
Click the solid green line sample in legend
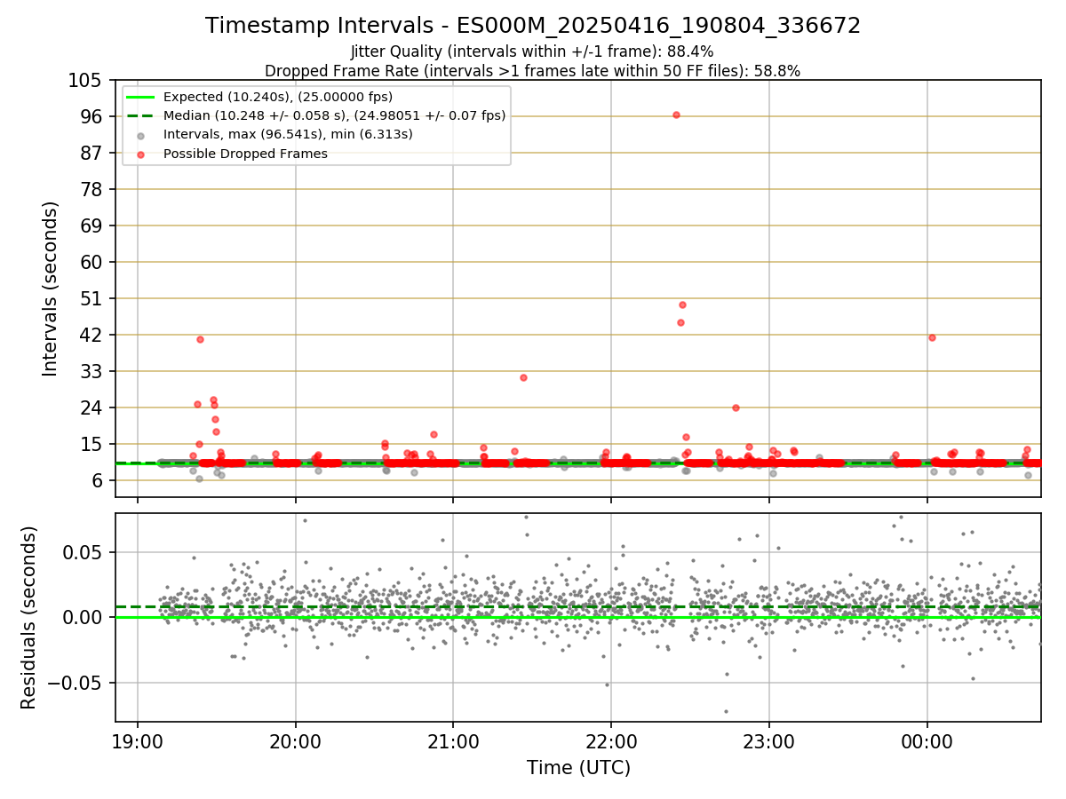tap(141, 97)
